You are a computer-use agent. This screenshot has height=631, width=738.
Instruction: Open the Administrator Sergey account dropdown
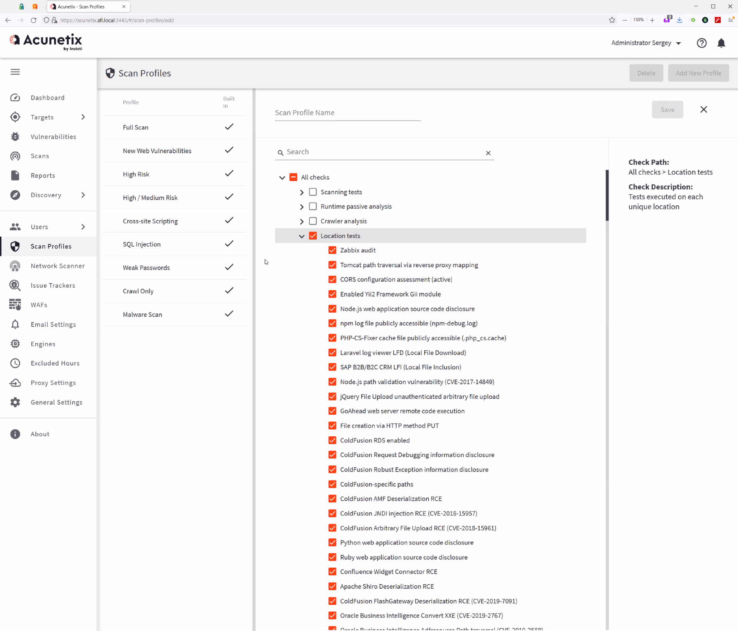click(646, 43)
